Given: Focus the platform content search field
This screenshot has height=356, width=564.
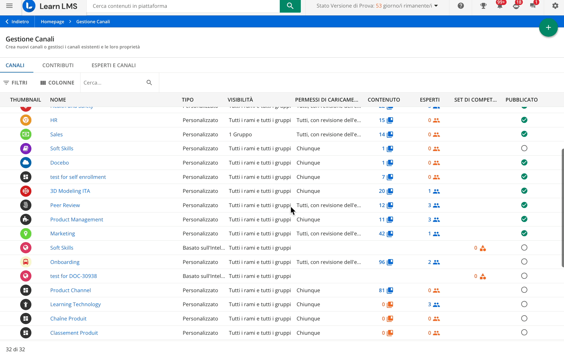Looking at the screenshot, I should (183, 6).
